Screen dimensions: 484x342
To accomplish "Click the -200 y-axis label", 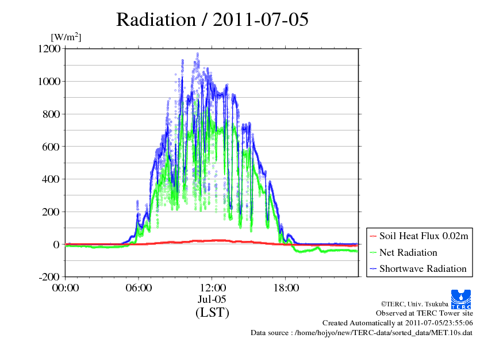I will coord(49,277).
